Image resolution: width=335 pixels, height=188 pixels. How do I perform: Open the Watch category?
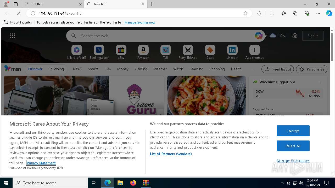click(178, 69)
